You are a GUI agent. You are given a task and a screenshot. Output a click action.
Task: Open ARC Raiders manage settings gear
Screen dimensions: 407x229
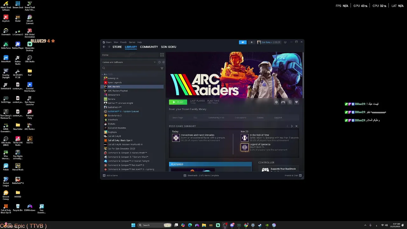click(x=276, y=102)
